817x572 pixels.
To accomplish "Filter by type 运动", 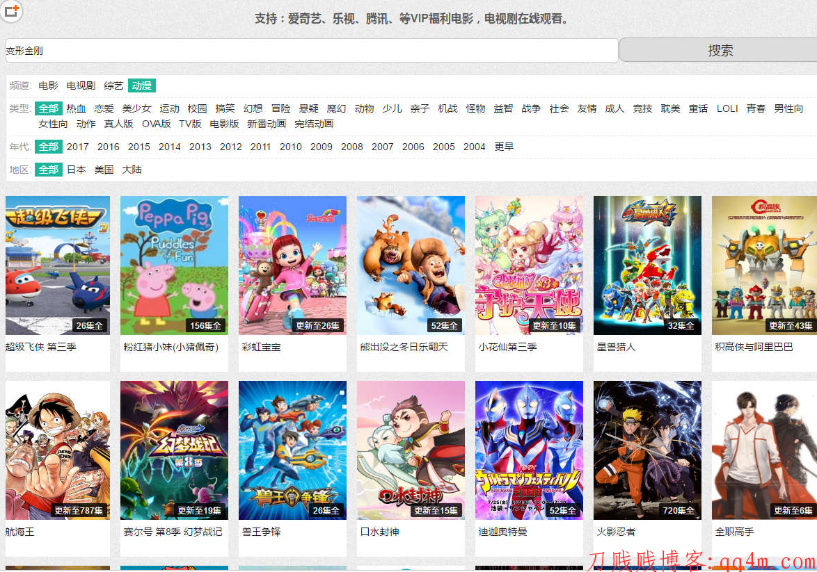I will tap(169, 108).
